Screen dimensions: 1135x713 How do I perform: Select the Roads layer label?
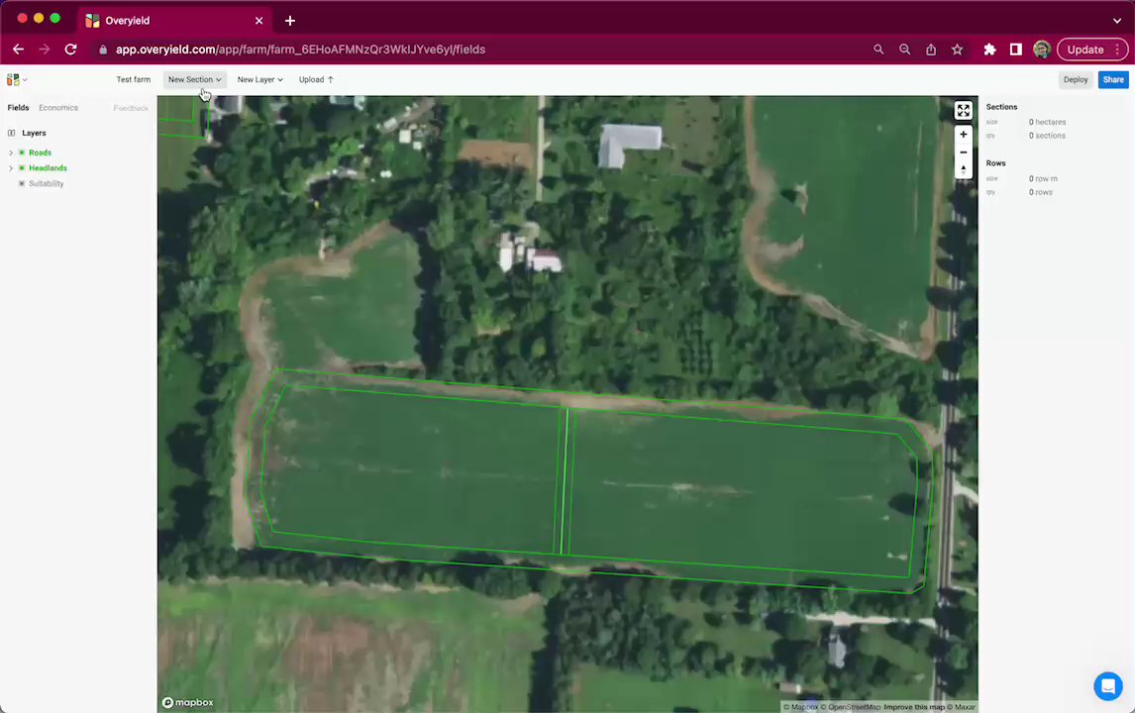40,153
